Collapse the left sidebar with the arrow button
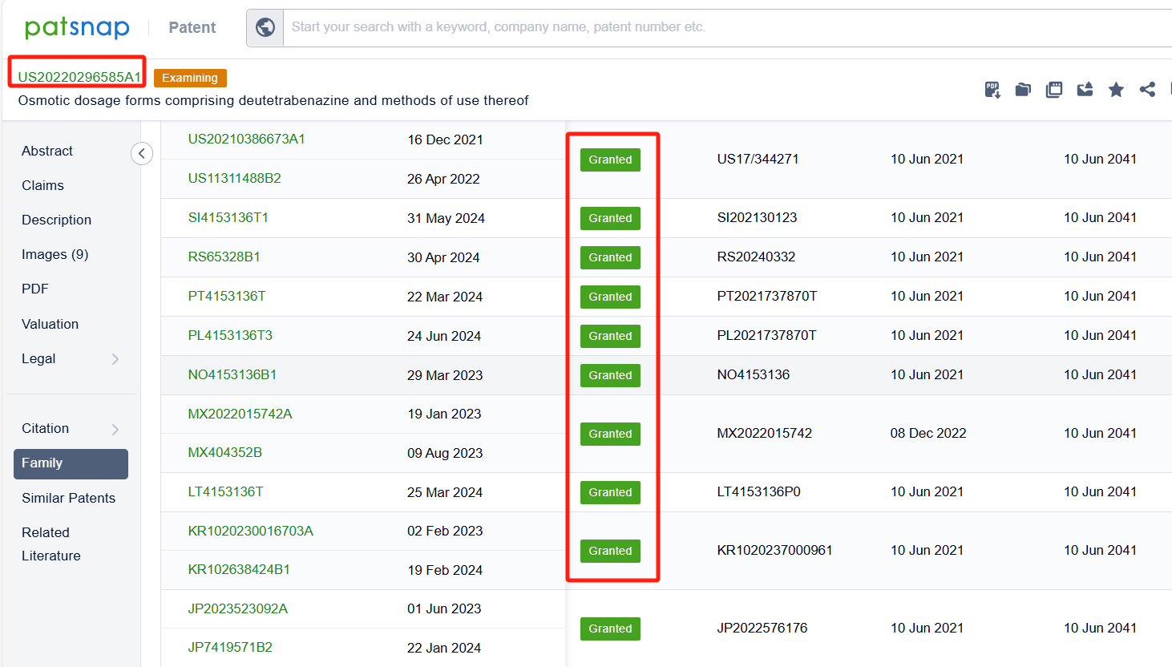The width and height of the screenshot is (1172, 667). pos(142,153)
